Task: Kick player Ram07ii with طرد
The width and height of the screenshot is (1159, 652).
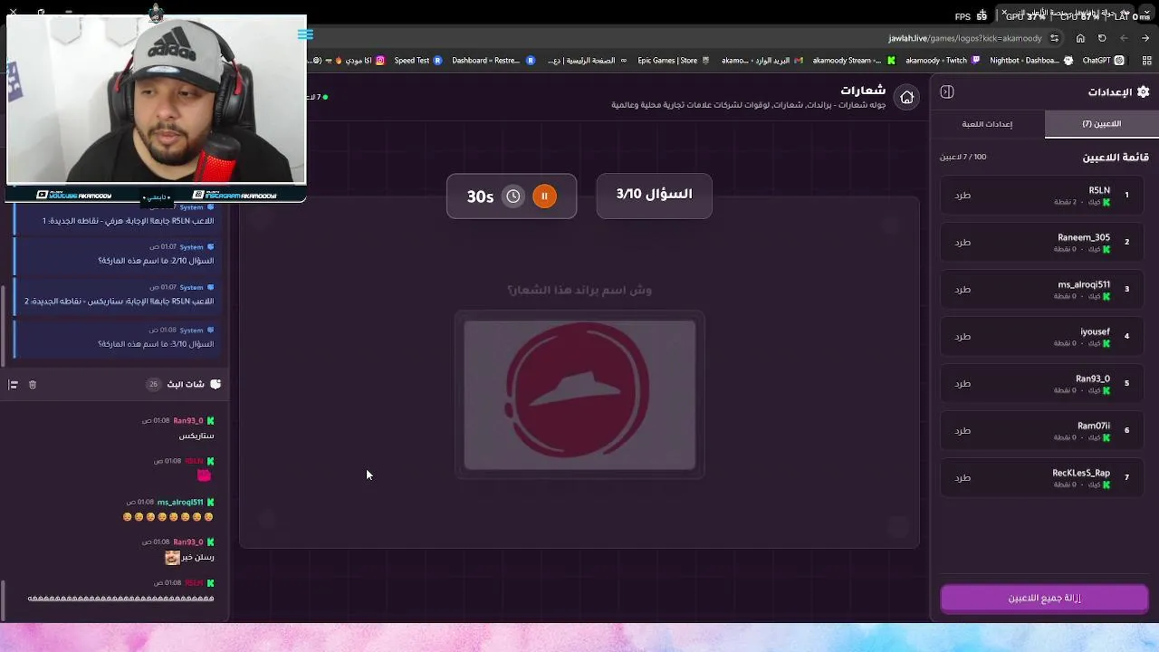Action: point(963,430)
